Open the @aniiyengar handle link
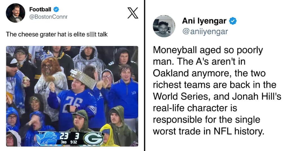This screenshot has height=151, width=289. point(205,32)
